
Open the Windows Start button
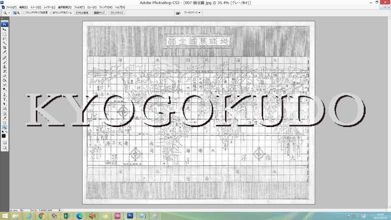[5, 216]
